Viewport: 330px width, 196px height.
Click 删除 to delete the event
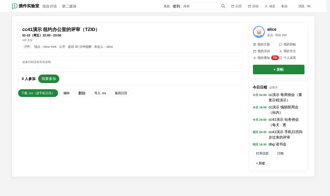82,93
